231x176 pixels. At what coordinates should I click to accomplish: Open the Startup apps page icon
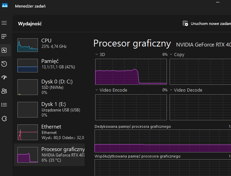[4, 77]
